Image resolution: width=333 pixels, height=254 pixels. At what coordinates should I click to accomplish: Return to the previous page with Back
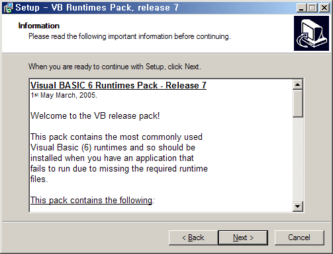coord(193,238)
